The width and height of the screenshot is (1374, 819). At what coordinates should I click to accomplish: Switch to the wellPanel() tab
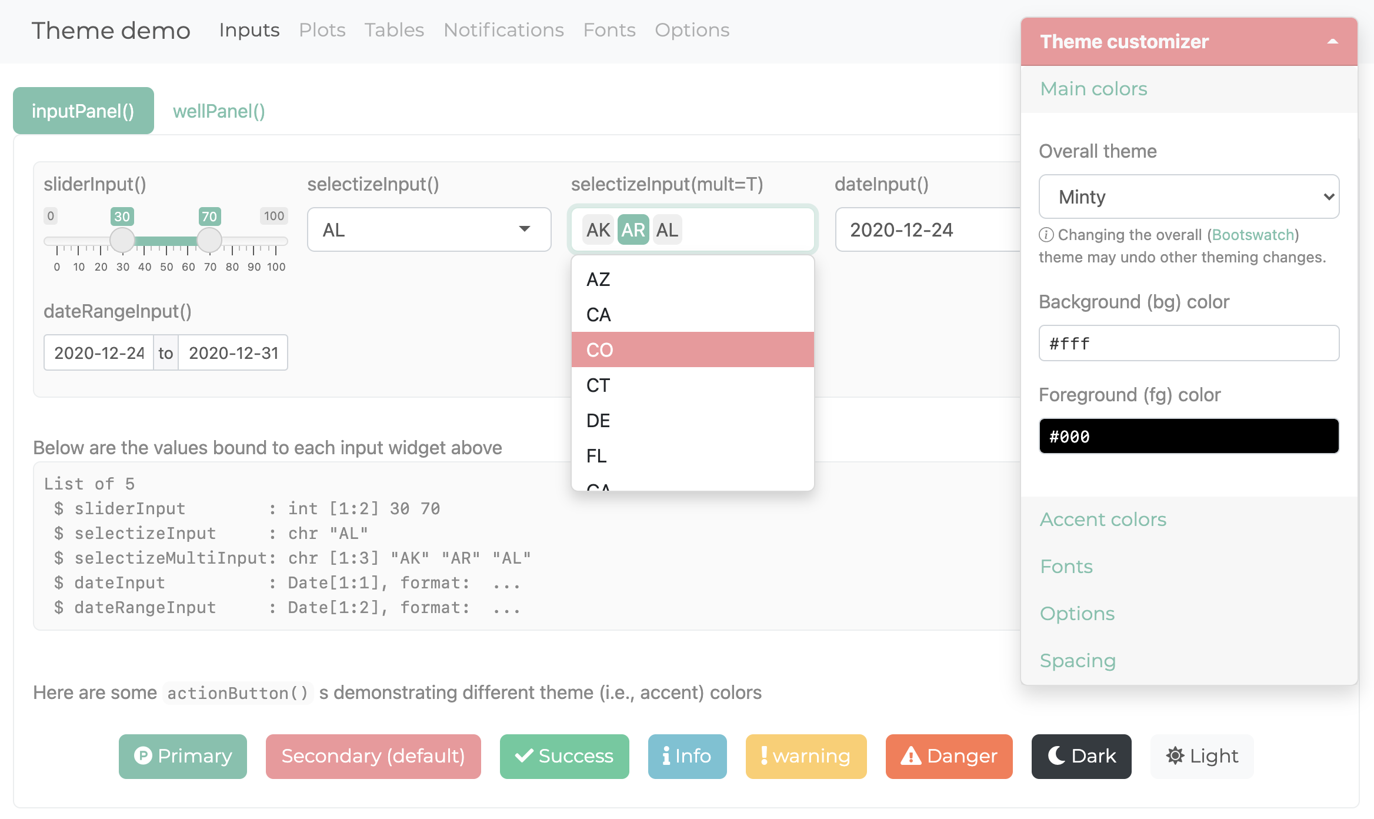pos(218,111)
